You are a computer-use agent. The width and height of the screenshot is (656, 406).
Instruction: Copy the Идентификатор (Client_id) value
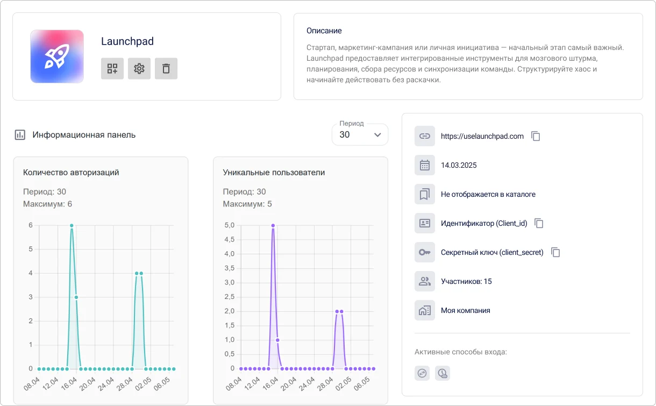click(x=539, y=223)
